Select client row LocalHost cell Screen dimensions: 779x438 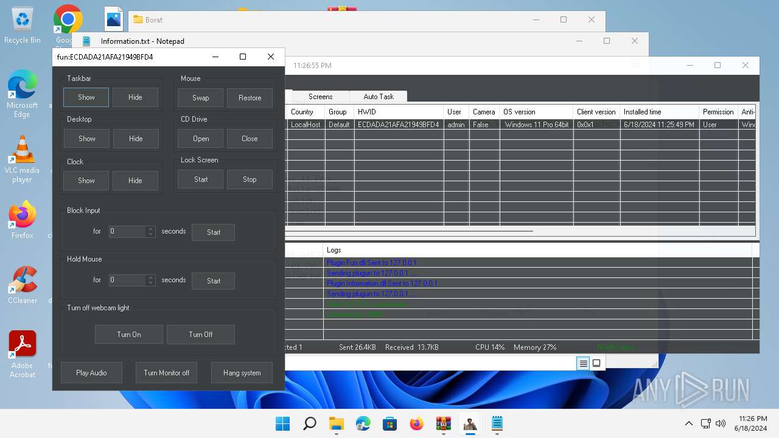(306, 125)
